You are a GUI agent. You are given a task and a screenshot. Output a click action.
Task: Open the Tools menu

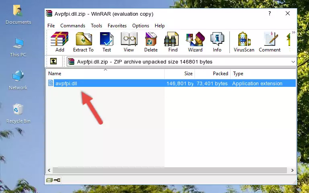click(96, 26)
